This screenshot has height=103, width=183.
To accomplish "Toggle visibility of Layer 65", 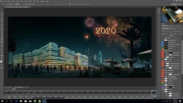I will pos(162,92).
